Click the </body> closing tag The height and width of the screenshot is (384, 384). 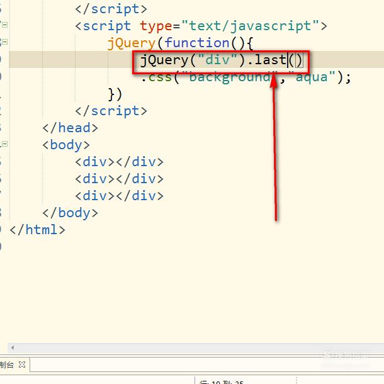point(70,213)
